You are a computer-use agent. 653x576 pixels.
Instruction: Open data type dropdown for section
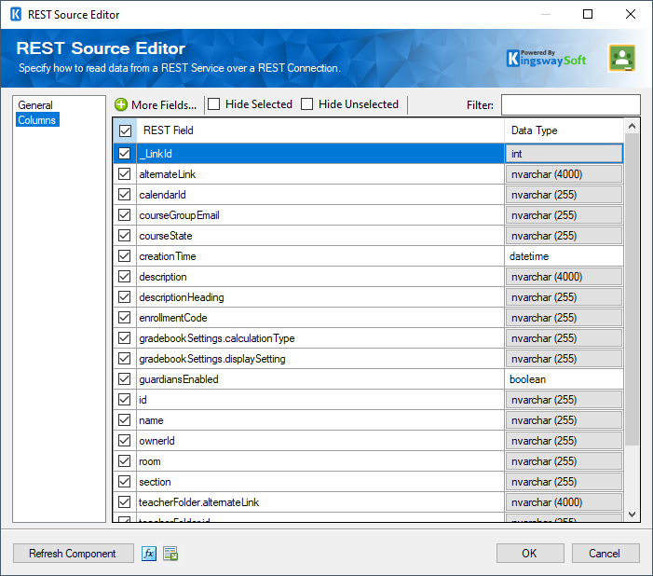pos(564,481)
